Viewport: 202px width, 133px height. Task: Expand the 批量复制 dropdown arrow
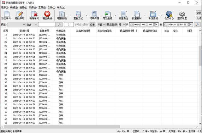pos(145,15)
